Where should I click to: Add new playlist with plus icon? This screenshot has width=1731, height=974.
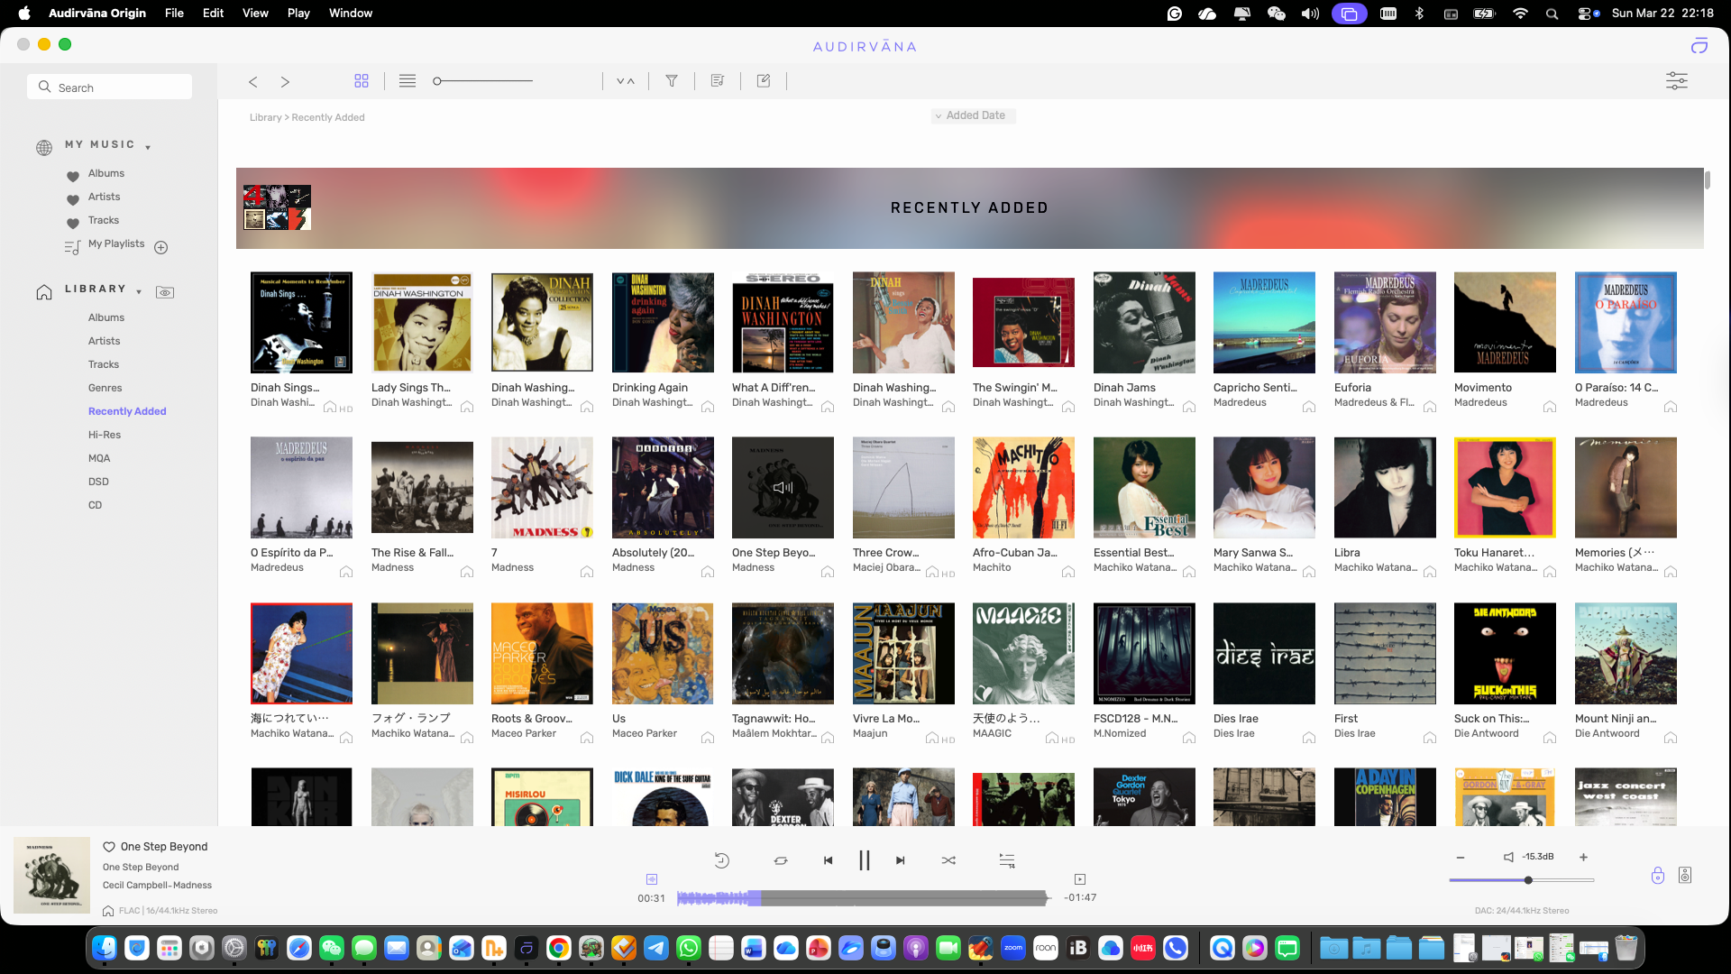click(x=161, y=247)
